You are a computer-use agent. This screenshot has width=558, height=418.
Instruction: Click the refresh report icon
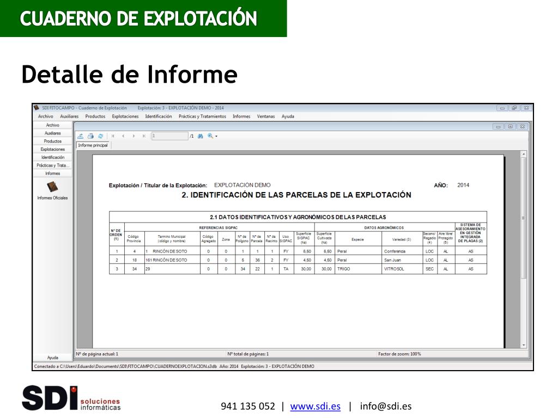click(x=101, y=136)
